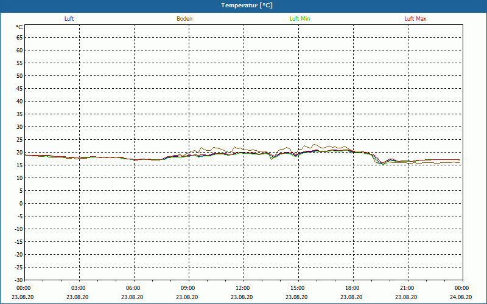This screenshot has height=304, width=487.
Task: Click the 55 value on the y-axis
Action: coord(19,63)
